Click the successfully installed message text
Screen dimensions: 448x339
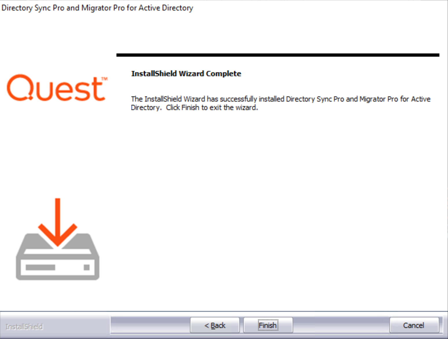tap(281, 103)
